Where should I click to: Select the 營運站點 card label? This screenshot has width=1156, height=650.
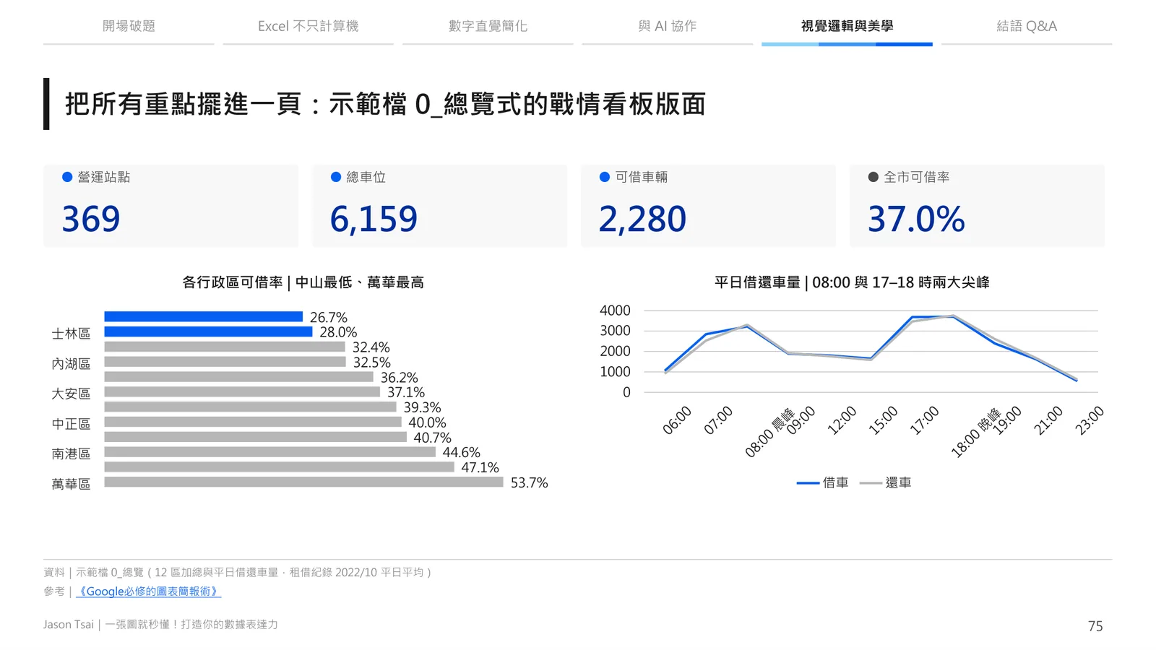pos(104,177)
